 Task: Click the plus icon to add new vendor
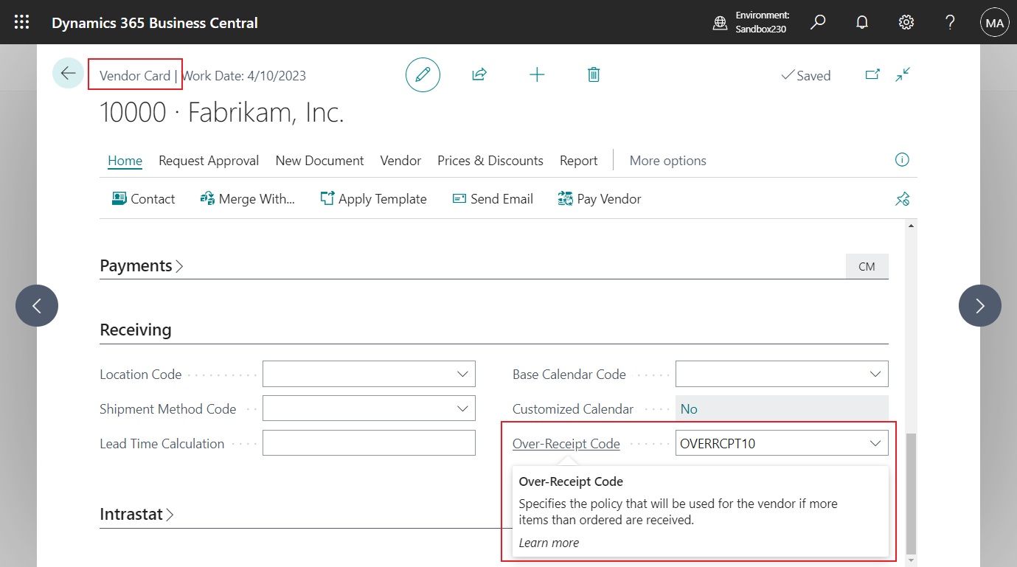(x=537, y=74)
